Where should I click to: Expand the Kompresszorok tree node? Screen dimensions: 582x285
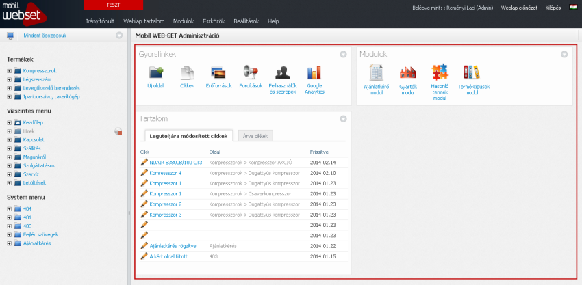pyautogui.click(x=10, y=70)
